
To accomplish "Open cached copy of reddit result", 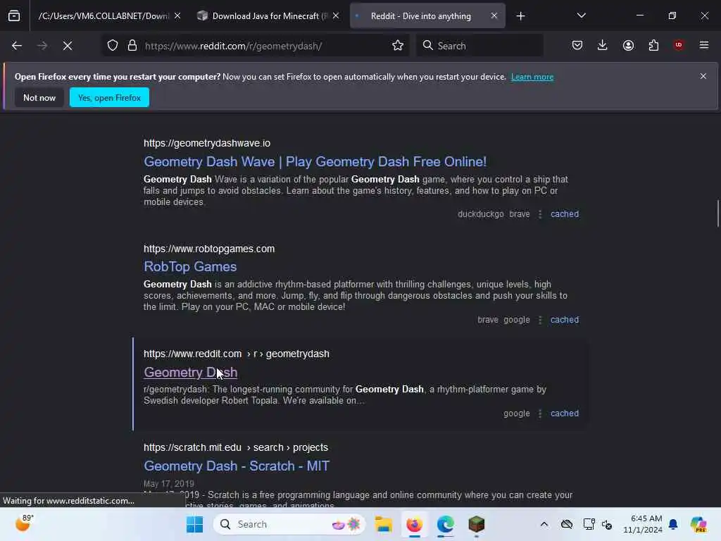I will (564, 413).
